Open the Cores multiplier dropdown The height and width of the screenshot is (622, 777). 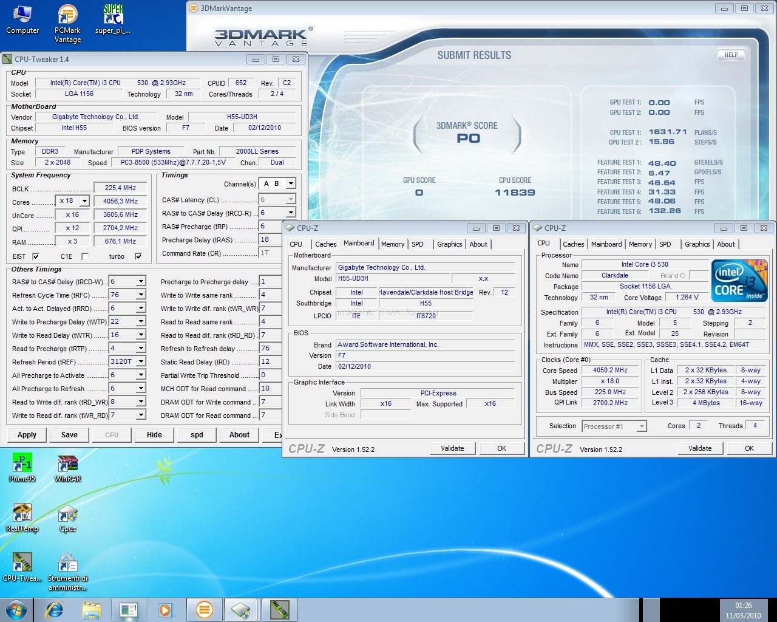pyautogui.click(x=84, y=201)
